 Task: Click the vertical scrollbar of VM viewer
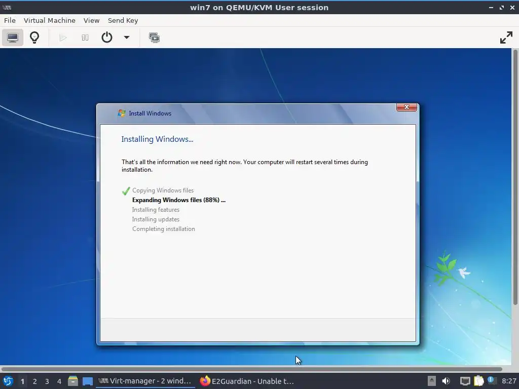coord(515,177)
